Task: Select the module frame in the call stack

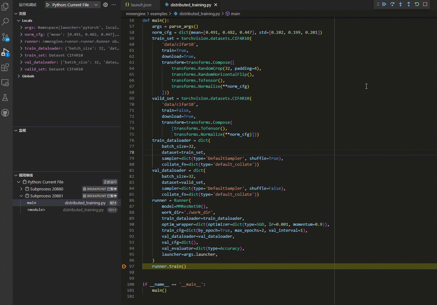Action: pyautogui.click(x=36, y=209)
